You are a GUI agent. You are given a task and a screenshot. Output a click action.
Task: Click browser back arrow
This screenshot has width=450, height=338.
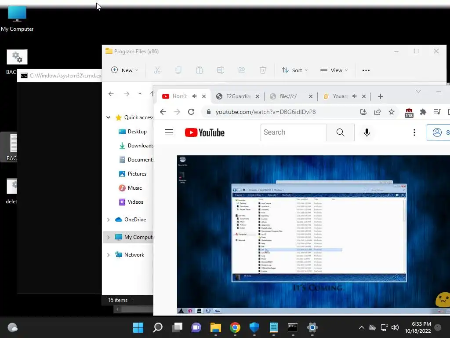pos(163,112)
